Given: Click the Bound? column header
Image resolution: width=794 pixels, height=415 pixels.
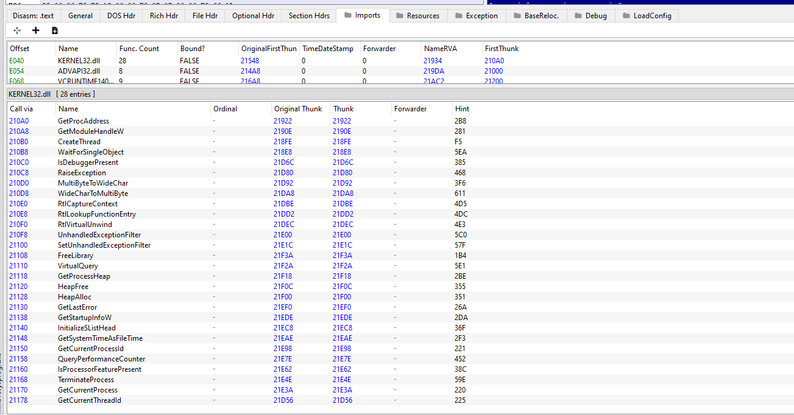Looking at the screenshot, I should click(208, 49).
